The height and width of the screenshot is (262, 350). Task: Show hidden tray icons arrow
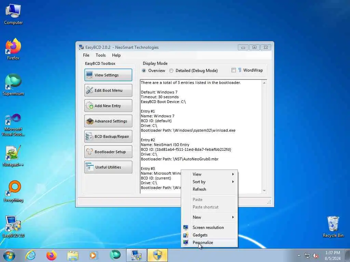(299, 256)
